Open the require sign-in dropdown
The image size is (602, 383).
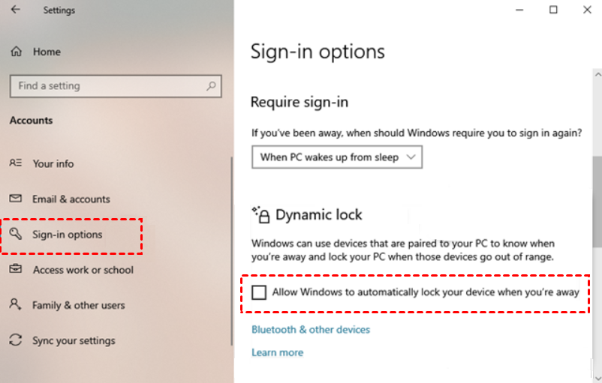pos(337,157)
